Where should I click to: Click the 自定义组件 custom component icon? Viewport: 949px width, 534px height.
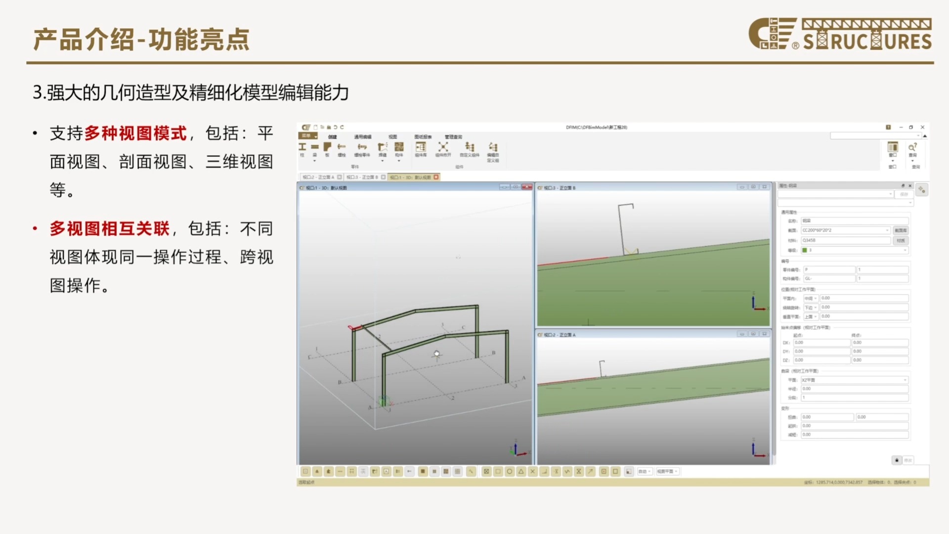[x=470, y=148]
